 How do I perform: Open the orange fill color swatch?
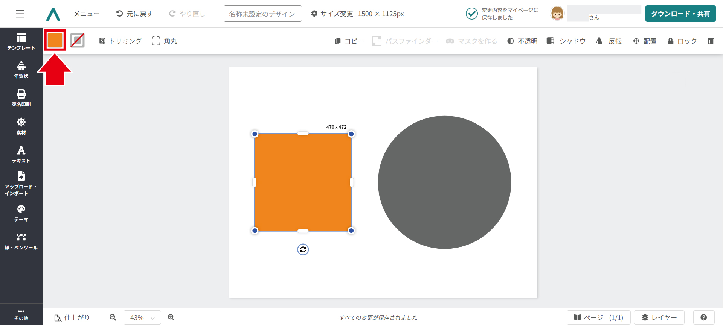[x=55, y=40]
